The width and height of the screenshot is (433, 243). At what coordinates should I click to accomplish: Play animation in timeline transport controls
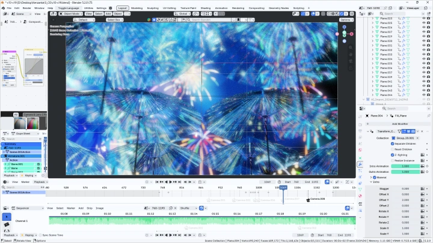coord(170,182)
